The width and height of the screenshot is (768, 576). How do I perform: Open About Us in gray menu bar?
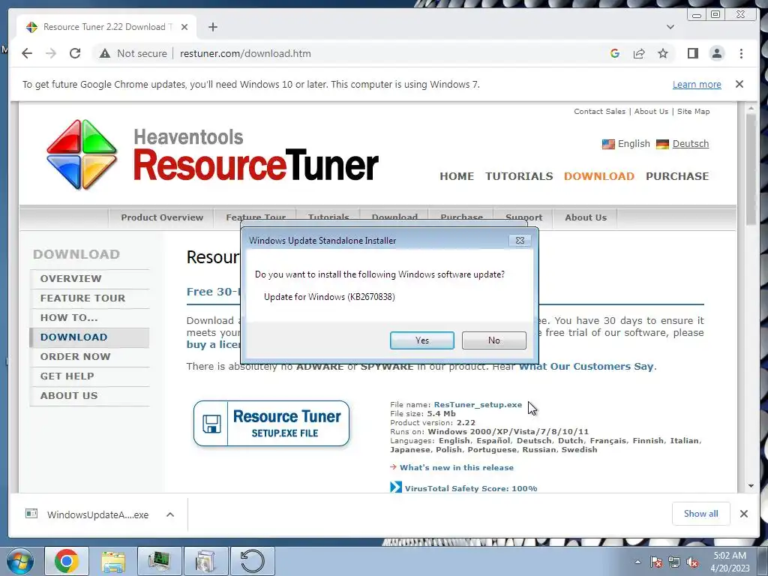coord(585,217)
